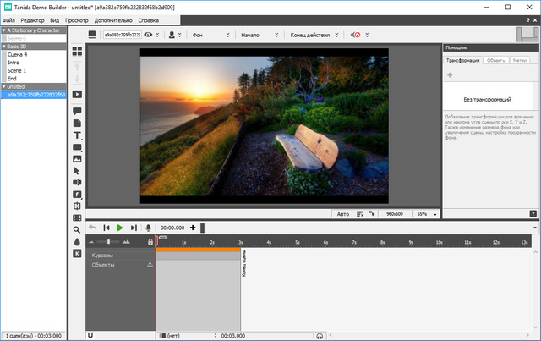Select the water drop blur tool
Viewport: 541px width, 341px height.
point(77,241)
